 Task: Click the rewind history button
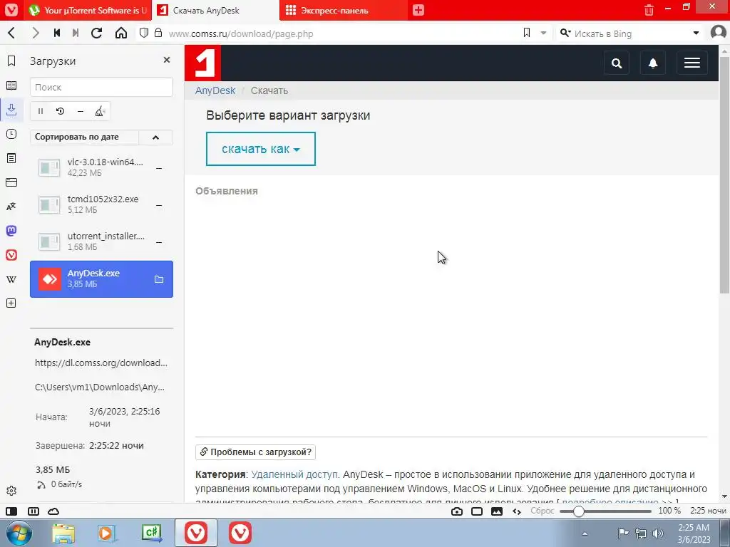57,33
